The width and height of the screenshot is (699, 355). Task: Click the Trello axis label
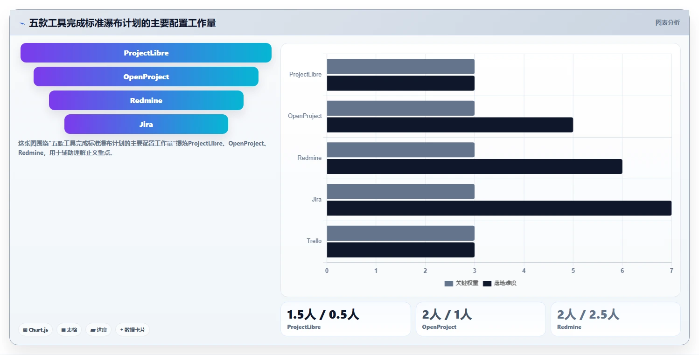(x=314, y=241)
